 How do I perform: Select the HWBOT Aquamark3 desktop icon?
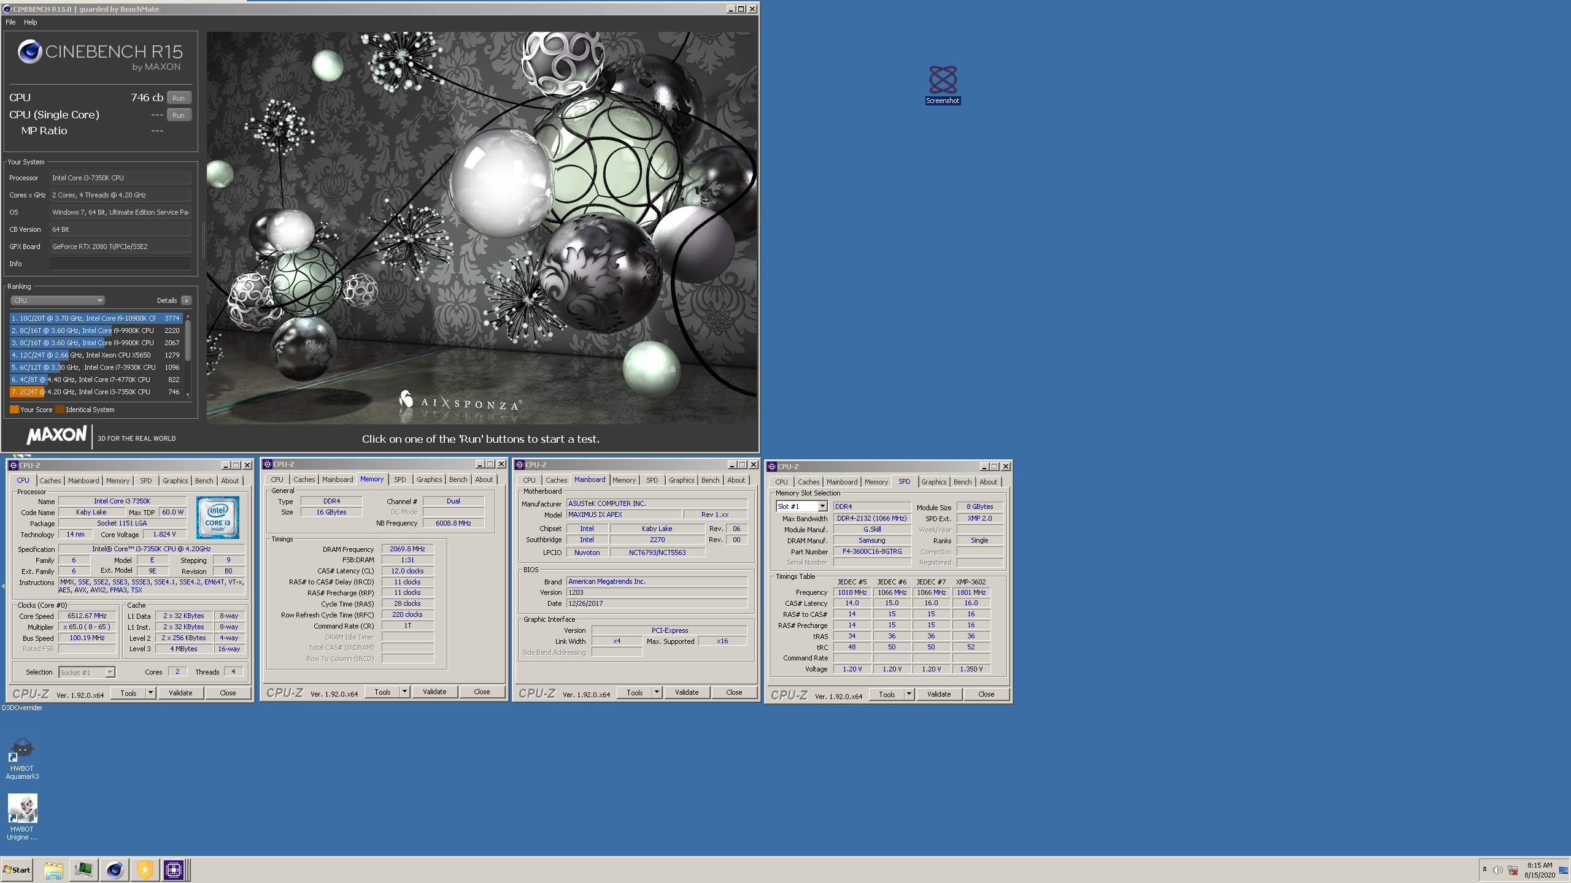[22, 759]
